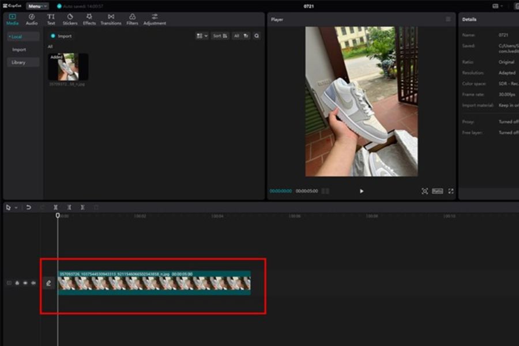Click the player current timecode
The width and height of the screenshot is (519, 346).
281,191
